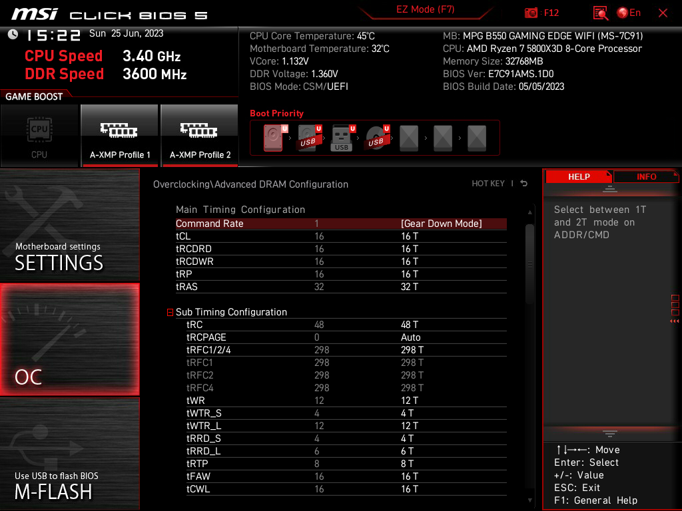Open the Command Rate Gear Down Mode option
Image resolution: width=682 pixels, height=511 pixels.
point(442,224)
